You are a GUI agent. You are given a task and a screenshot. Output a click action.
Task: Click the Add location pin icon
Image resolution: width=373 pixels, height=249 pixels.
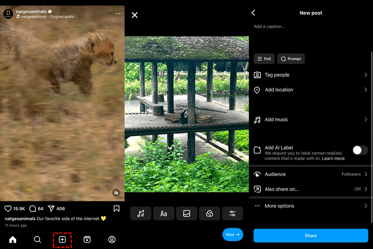pos(257,90)
